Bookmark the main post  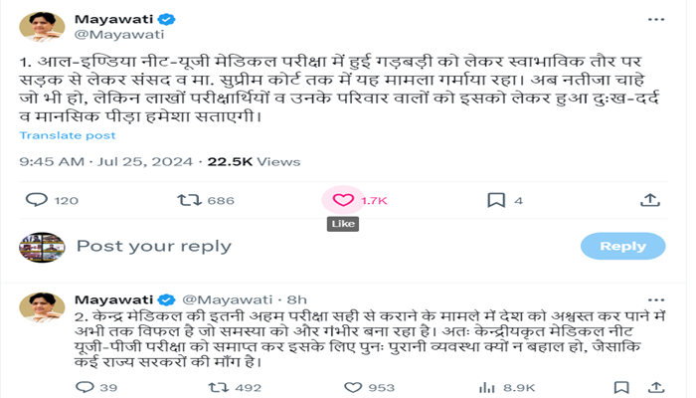(495, 200)
